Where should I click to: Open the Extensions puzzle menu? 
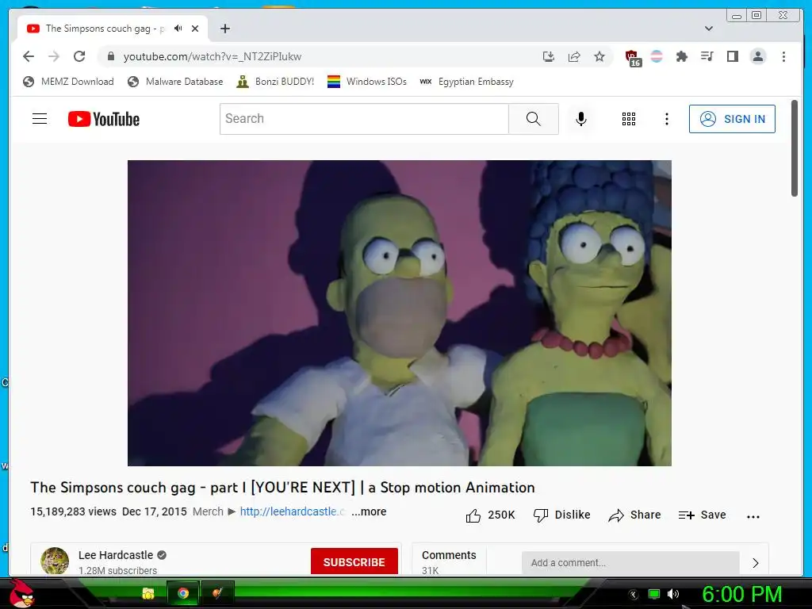coord(681,56)
